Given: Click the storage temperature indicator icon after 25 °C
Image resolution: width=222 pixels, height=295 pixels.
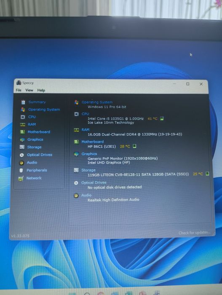Looking at the screenshot, I should [x=207, y=174].
